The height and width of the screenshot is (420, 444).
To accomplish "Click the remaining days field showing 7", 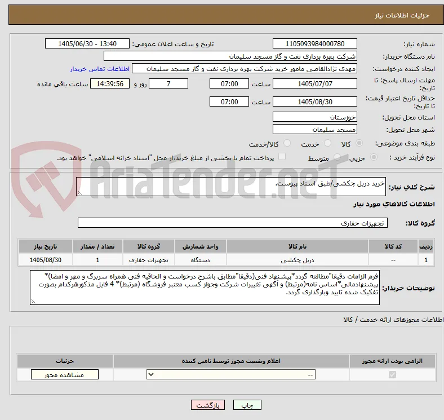I will [168, 83].
